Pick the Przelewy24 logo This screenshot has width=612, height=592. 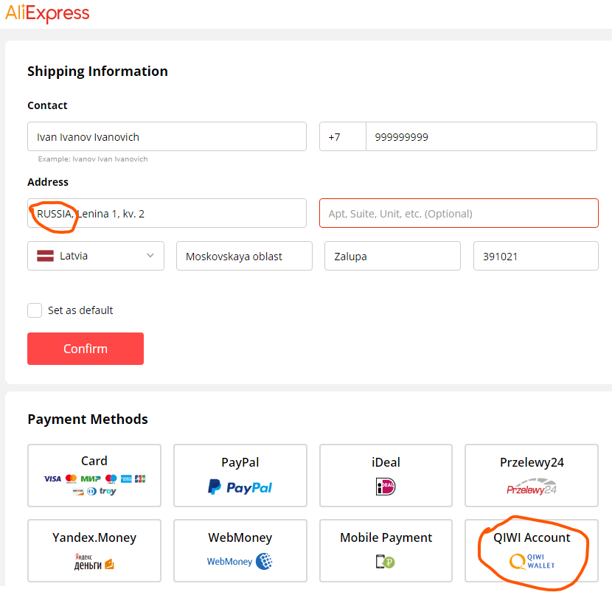532,487
